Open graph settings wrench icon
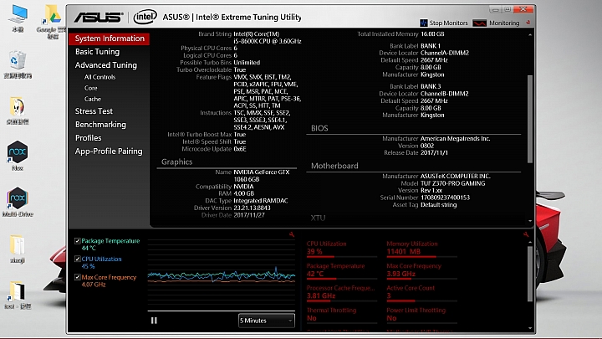The width and height of the screenshot is (602, 339). 292,234
